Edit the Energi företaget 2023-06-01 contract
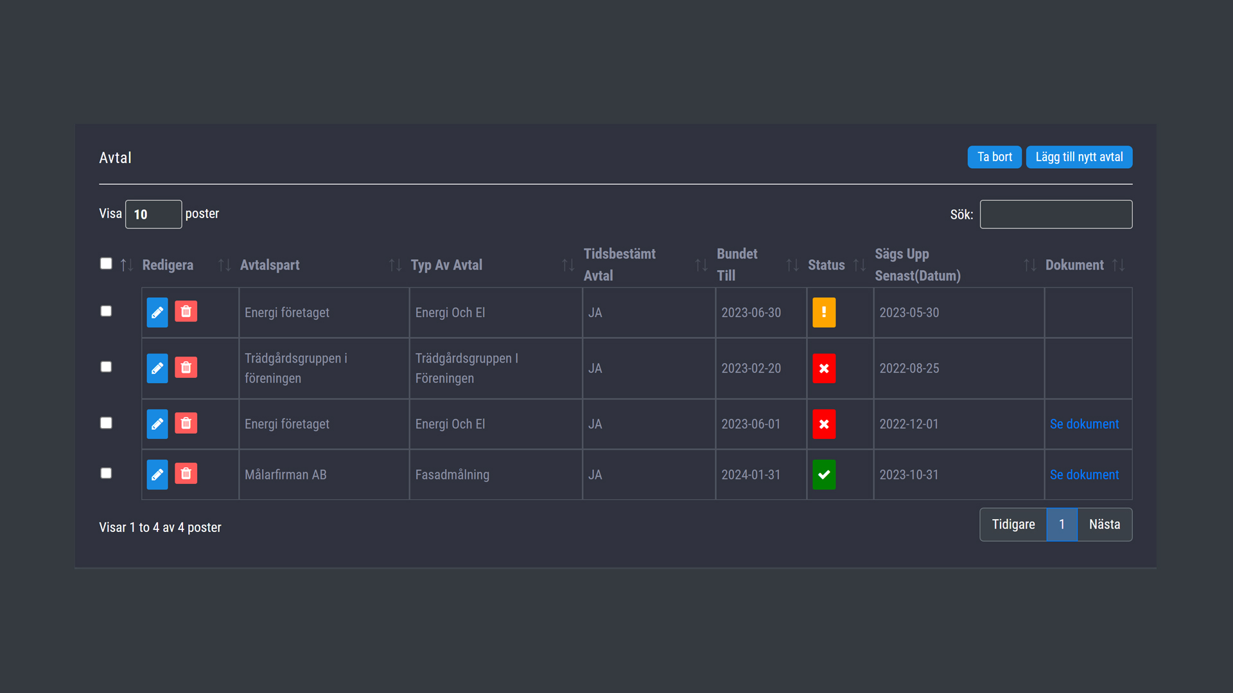1233x693 pixels. tap(157, 424)
